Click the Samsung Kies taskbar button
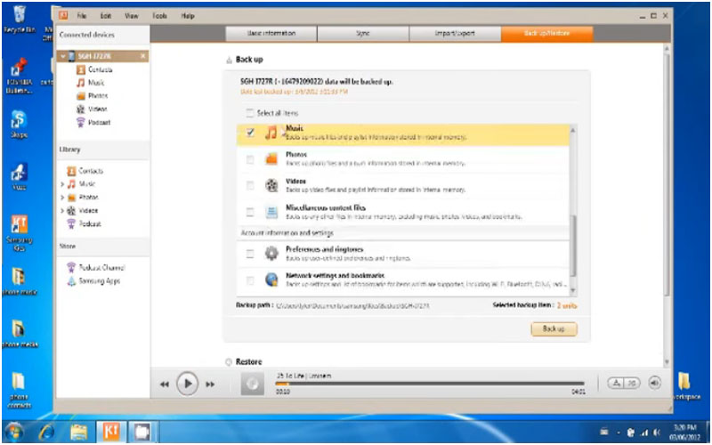 coord(110,432)
